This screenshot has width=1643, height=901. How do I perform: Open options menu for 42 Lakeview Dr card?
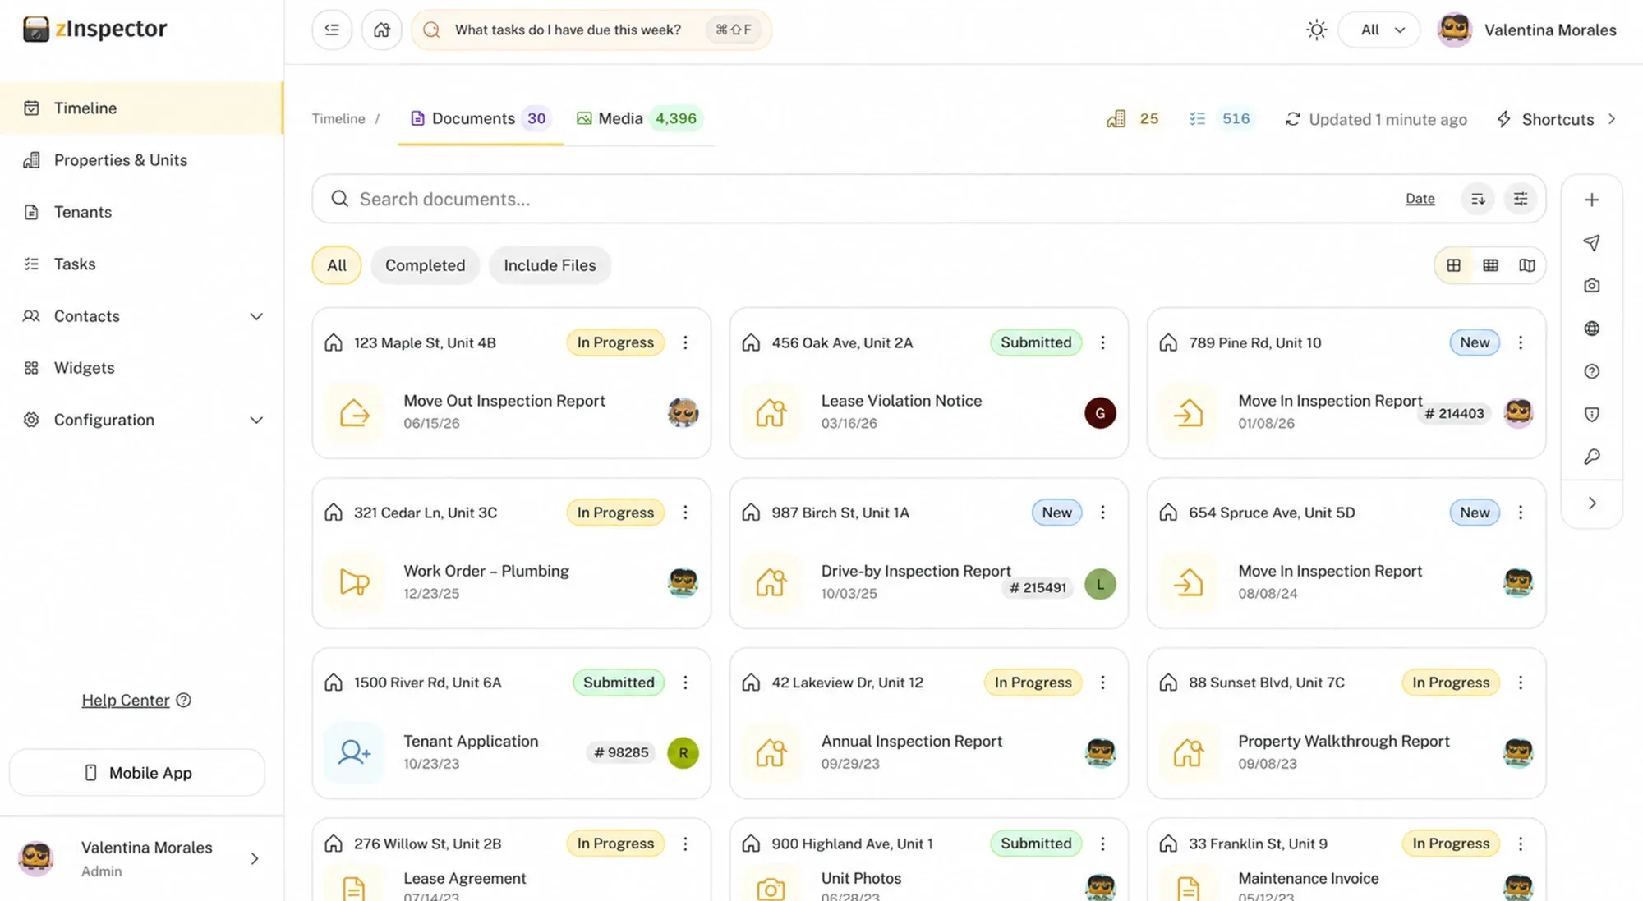click(x=1102, y=683)
